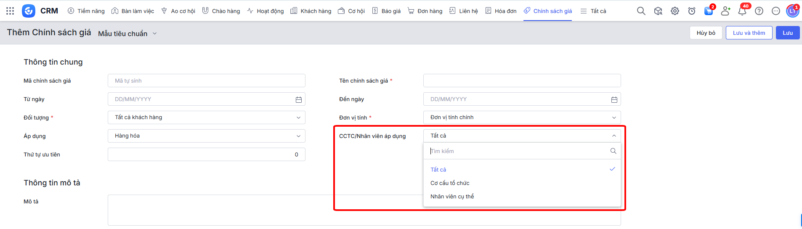Choose 'Nhân viên cụ thể' option
The image size is (802, 229).
point(452,196)
